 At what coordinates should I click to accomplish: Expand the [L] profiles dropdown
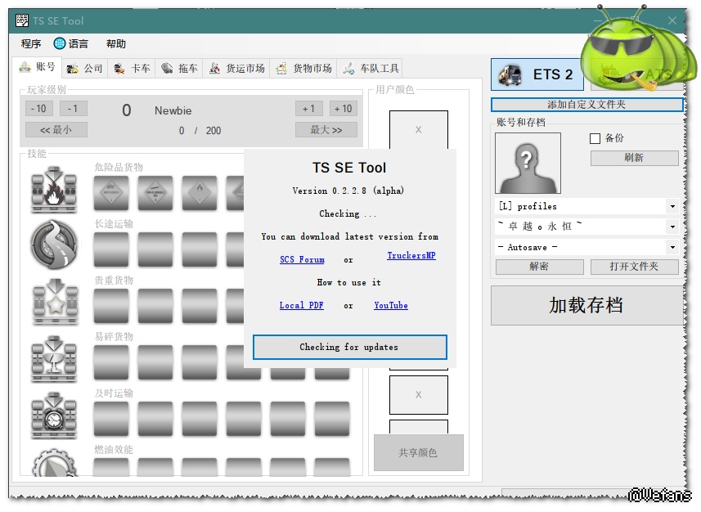pos(672,207)
